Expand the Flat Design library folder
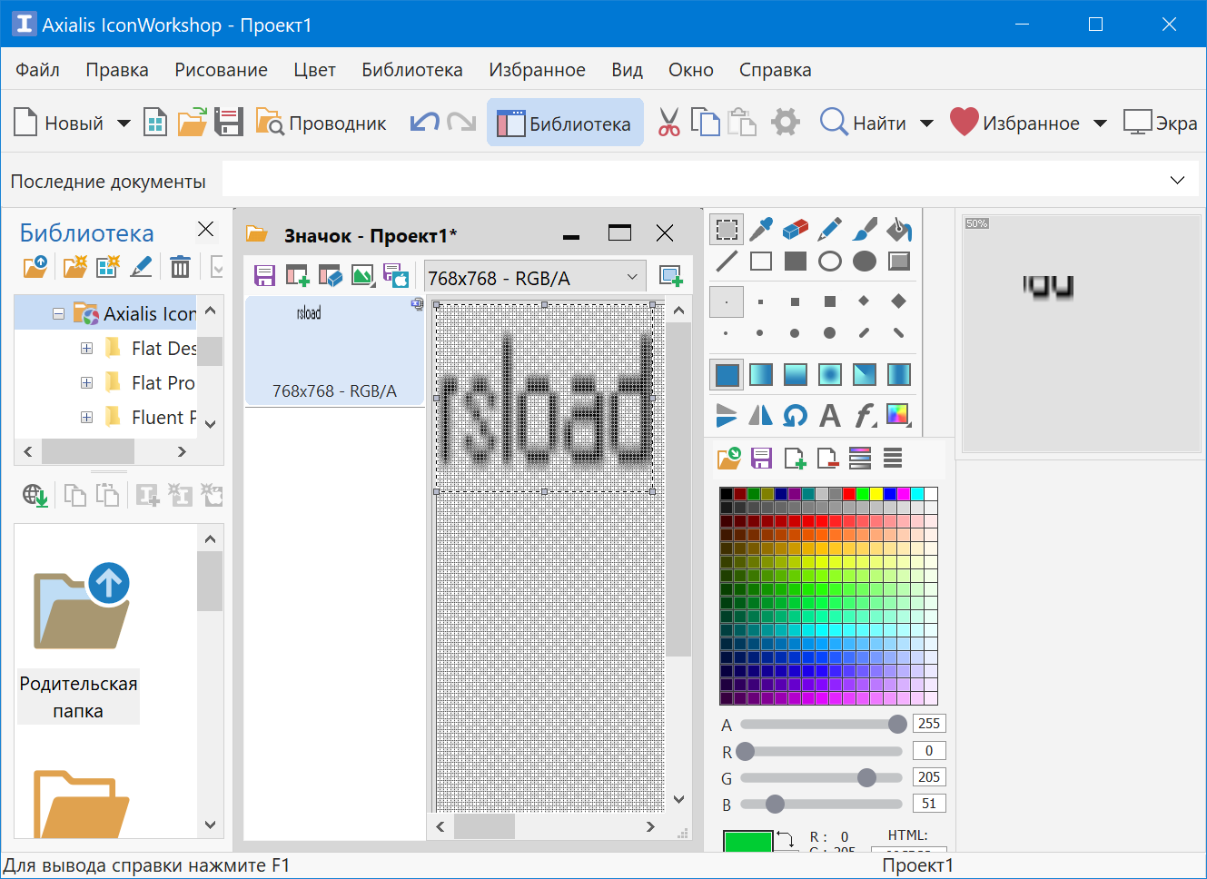Viewport: 1207px width, 879px height. pos(86,348)
